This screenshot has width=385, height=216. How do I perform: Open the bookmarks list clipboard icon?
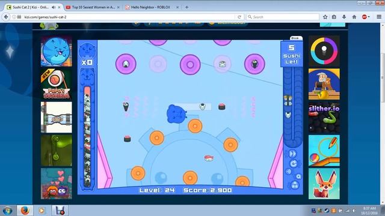coord(334,17)
